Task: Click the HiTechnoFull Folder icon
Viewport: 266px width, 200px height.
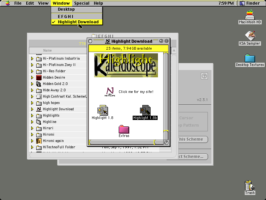Action: [39, 147]
